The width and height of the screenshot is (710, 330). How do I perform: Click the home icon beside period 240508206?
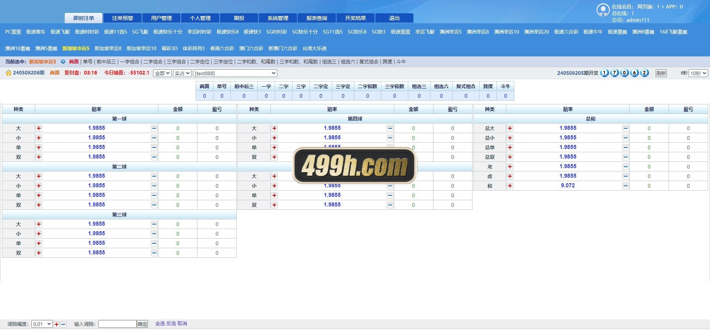point(9,73)
